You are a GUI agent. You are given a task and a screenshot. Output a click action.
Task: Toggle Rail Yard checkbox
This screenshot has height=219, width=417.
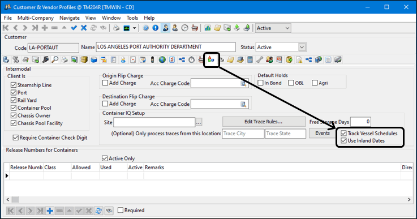pos(14,100)
